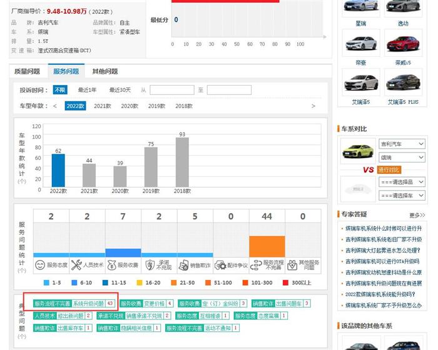
Task: Show earlier model years with left arrow
Action: 55,106
